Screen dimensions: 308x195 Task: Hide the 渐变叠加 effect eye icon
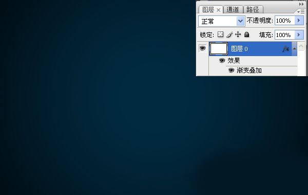point(231,70)
